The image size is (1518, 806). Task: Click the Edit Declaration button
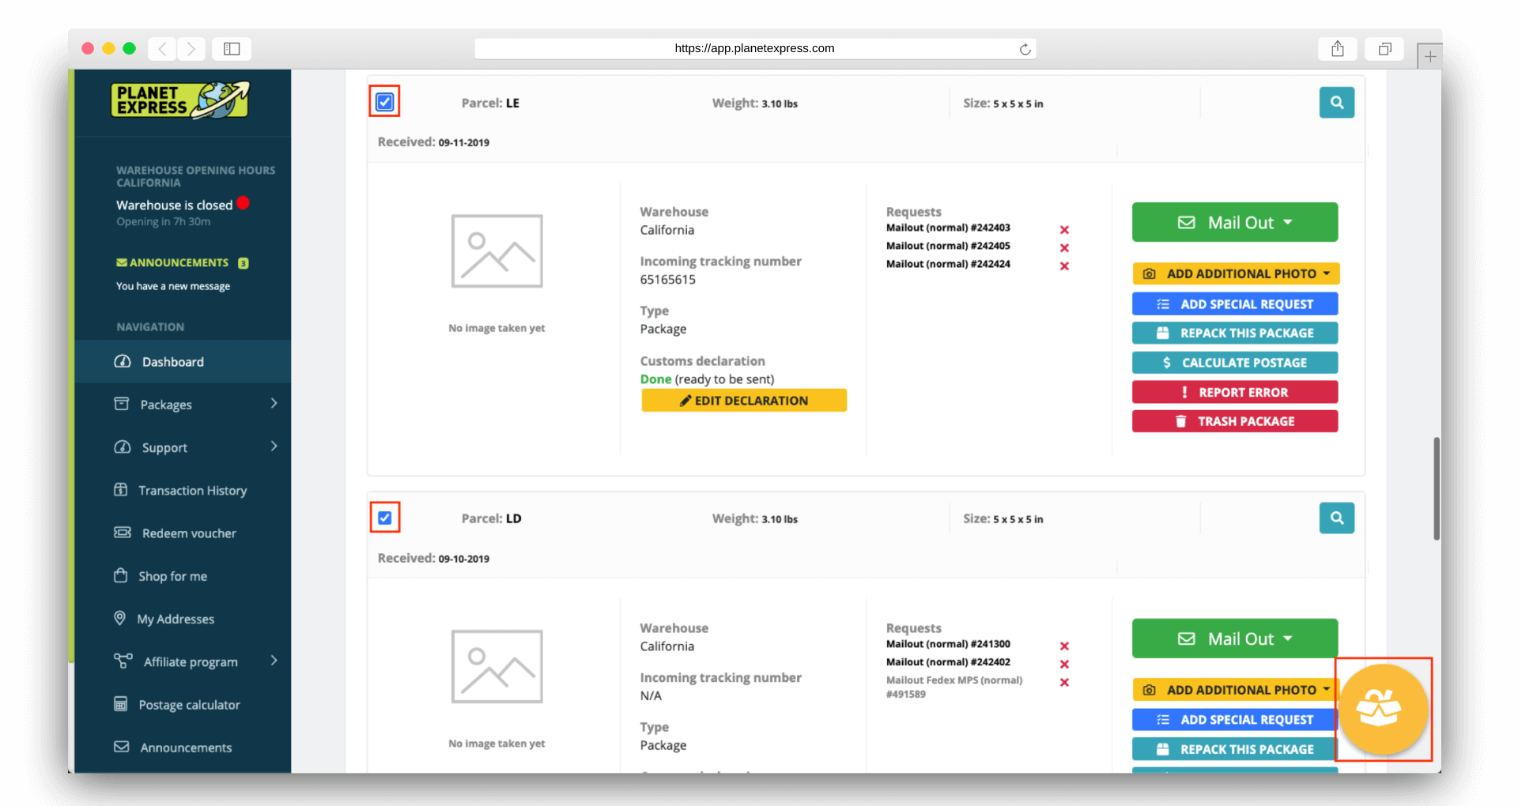pyautogui.click(x=743, y=400)
